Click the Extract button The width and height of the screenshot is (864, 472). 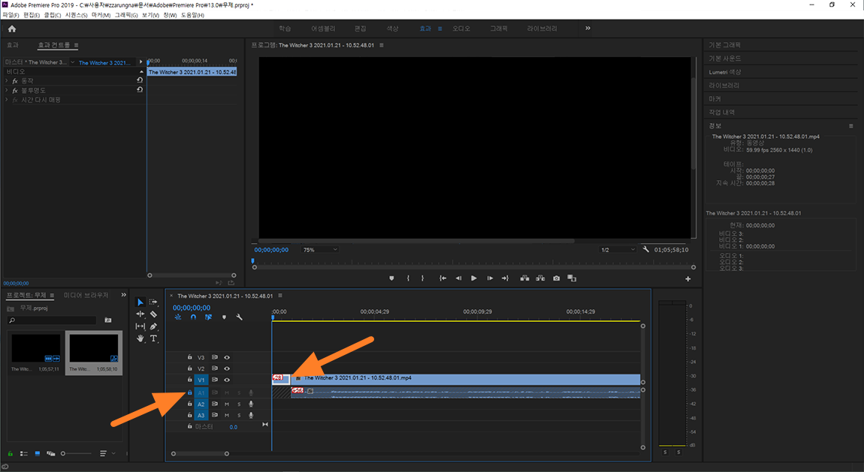(540, 278)
